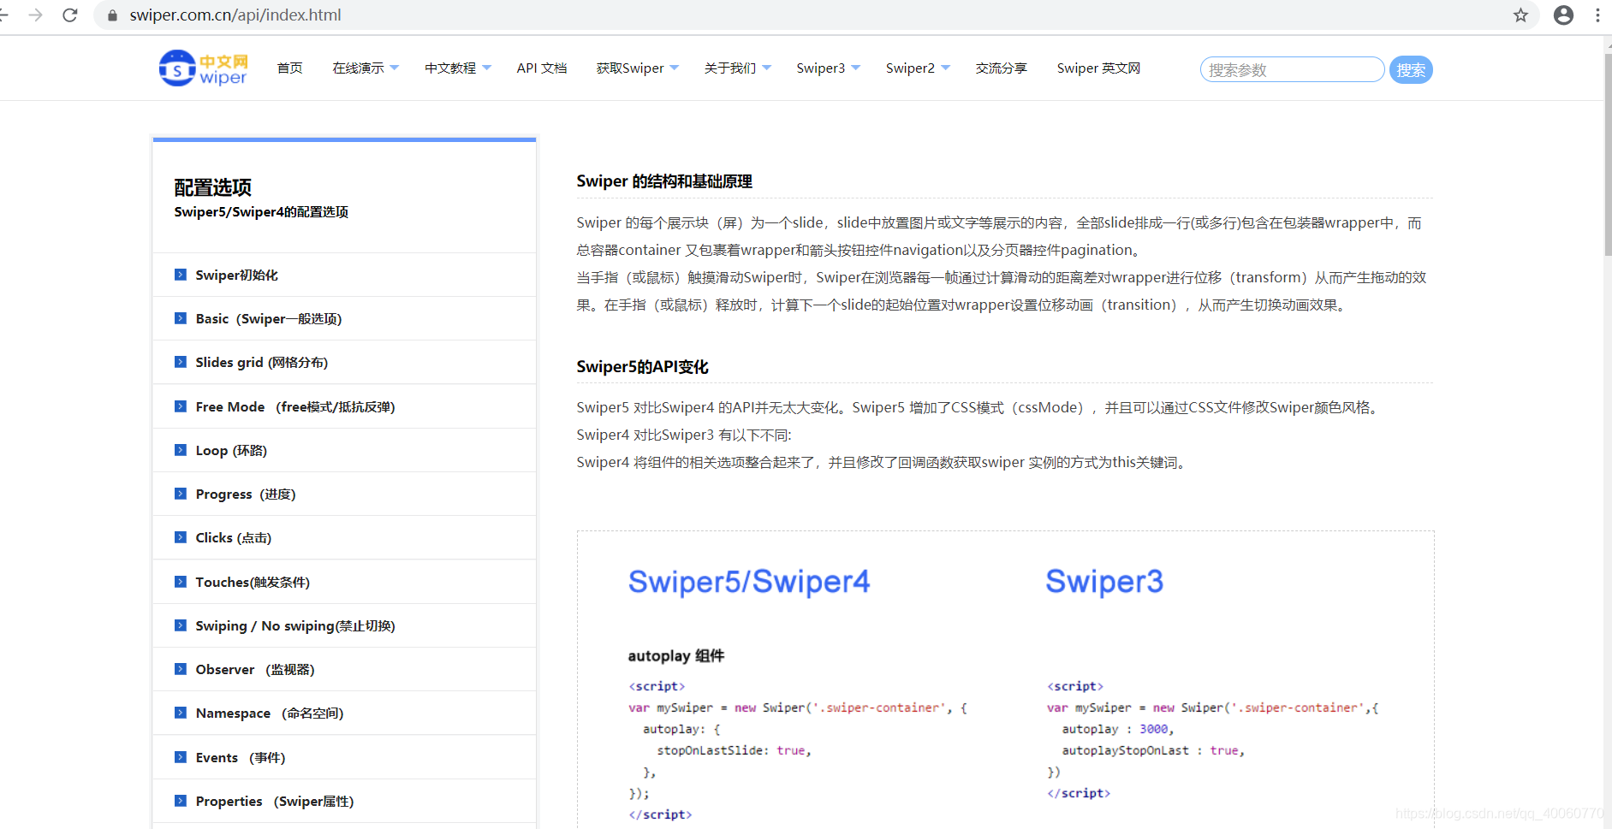Click code line stopOnLastSlide: true
Image resolution: width=1612 pixels, height=829 pixels.
point(734,750)
